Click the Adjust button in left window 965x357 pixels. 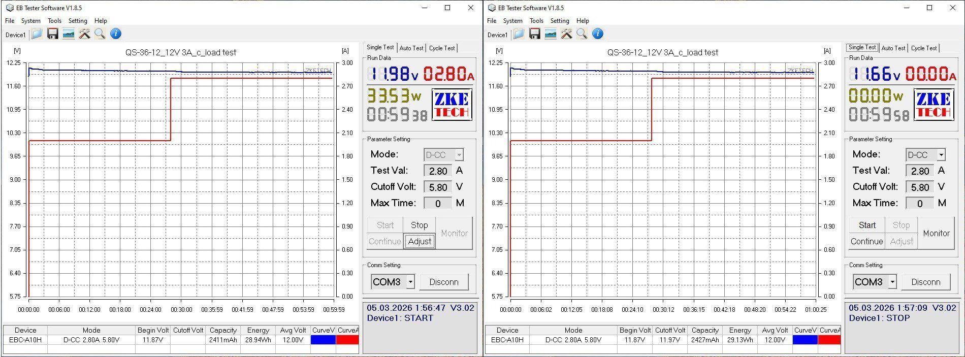coord(420,241)
